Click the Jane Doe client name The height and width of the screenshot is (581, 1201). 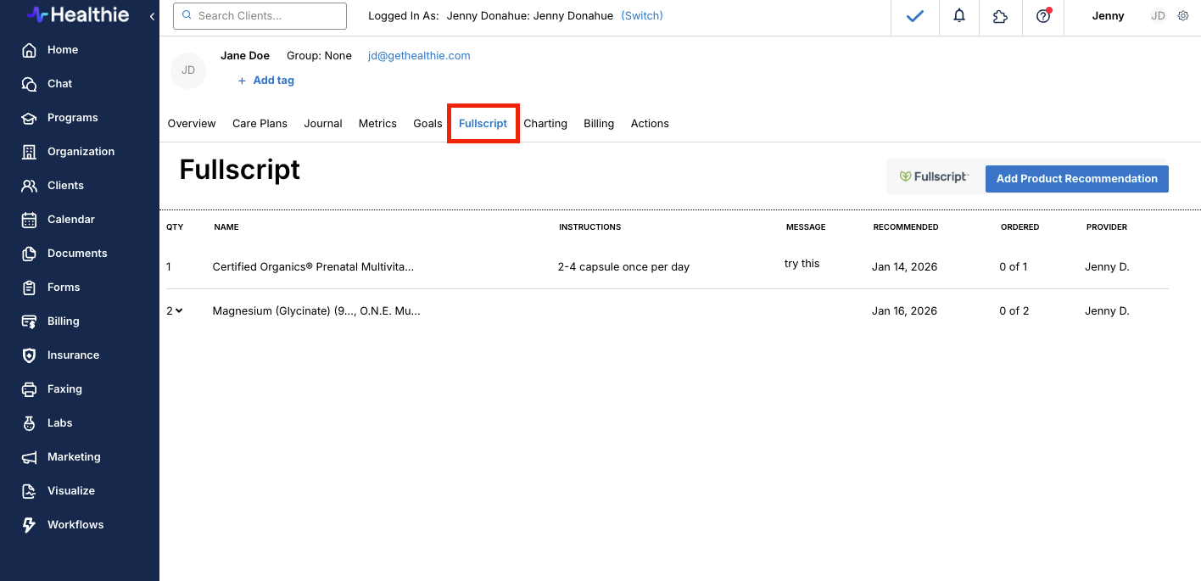pyautogui.click(x=245, y=56)
